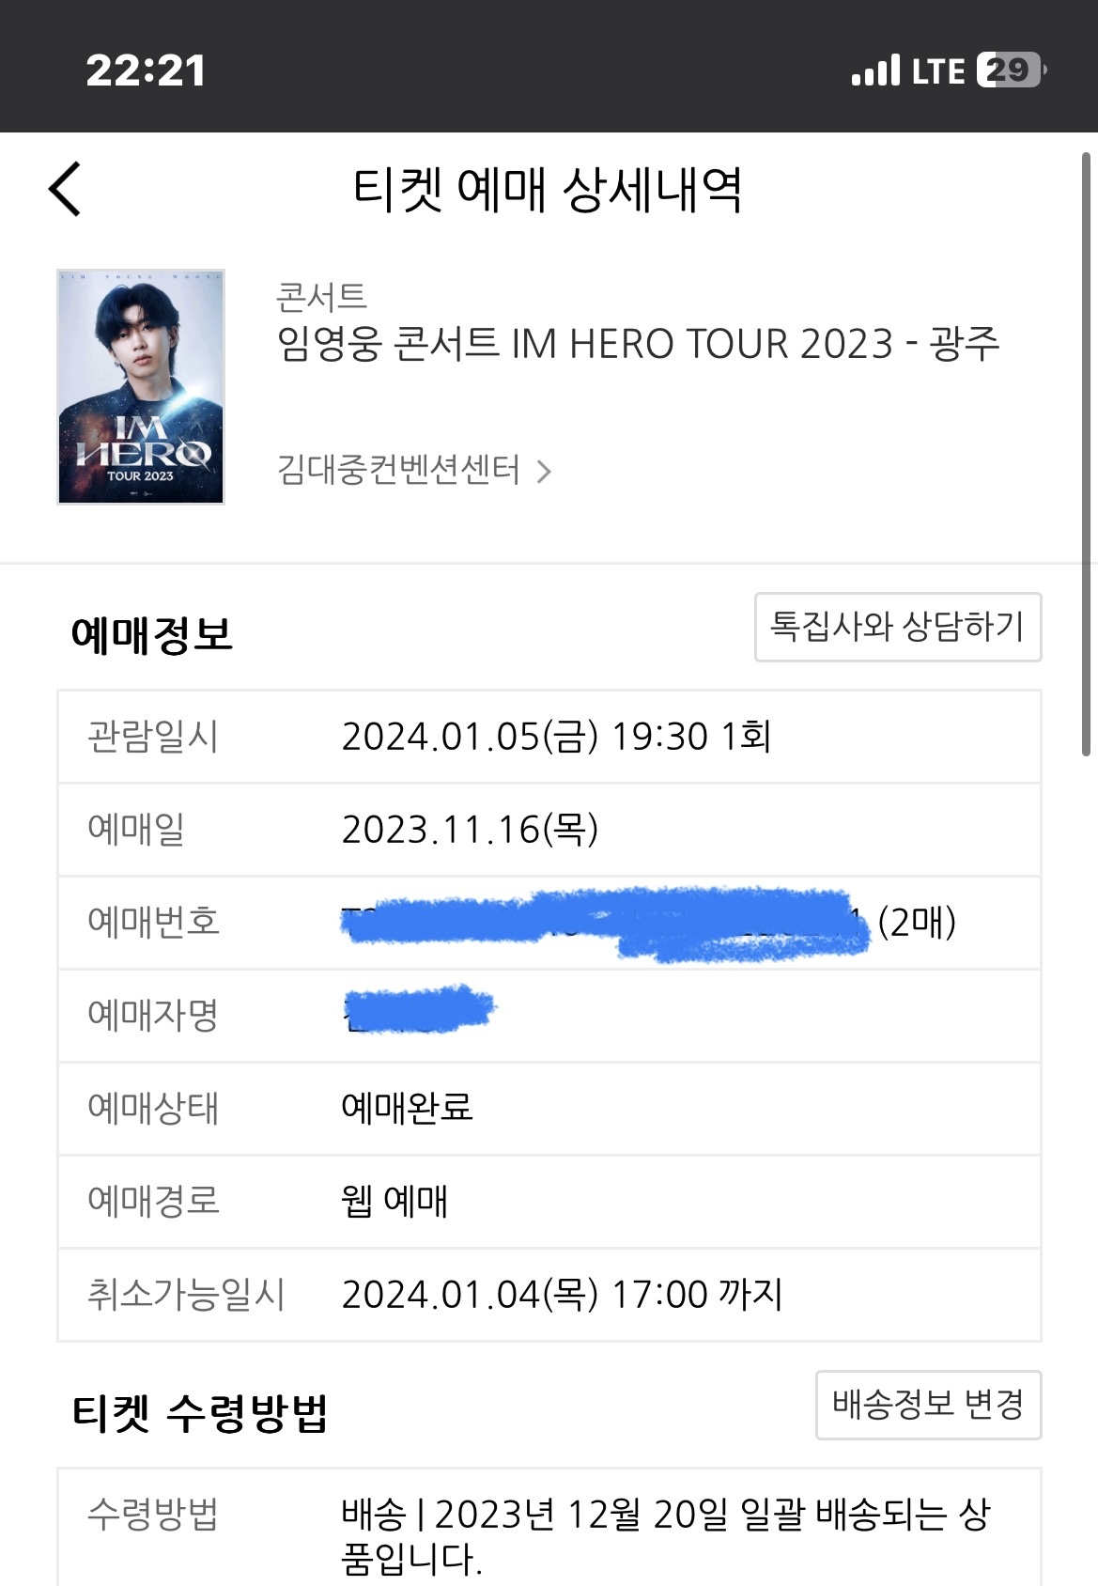Tap the battery indicator in status bar
Screen dimensions: 1098x1586
[x=1010, y=70]
